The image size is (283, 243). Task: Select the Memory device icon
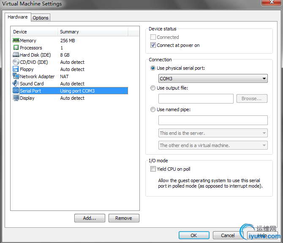(x=16, y=40)
